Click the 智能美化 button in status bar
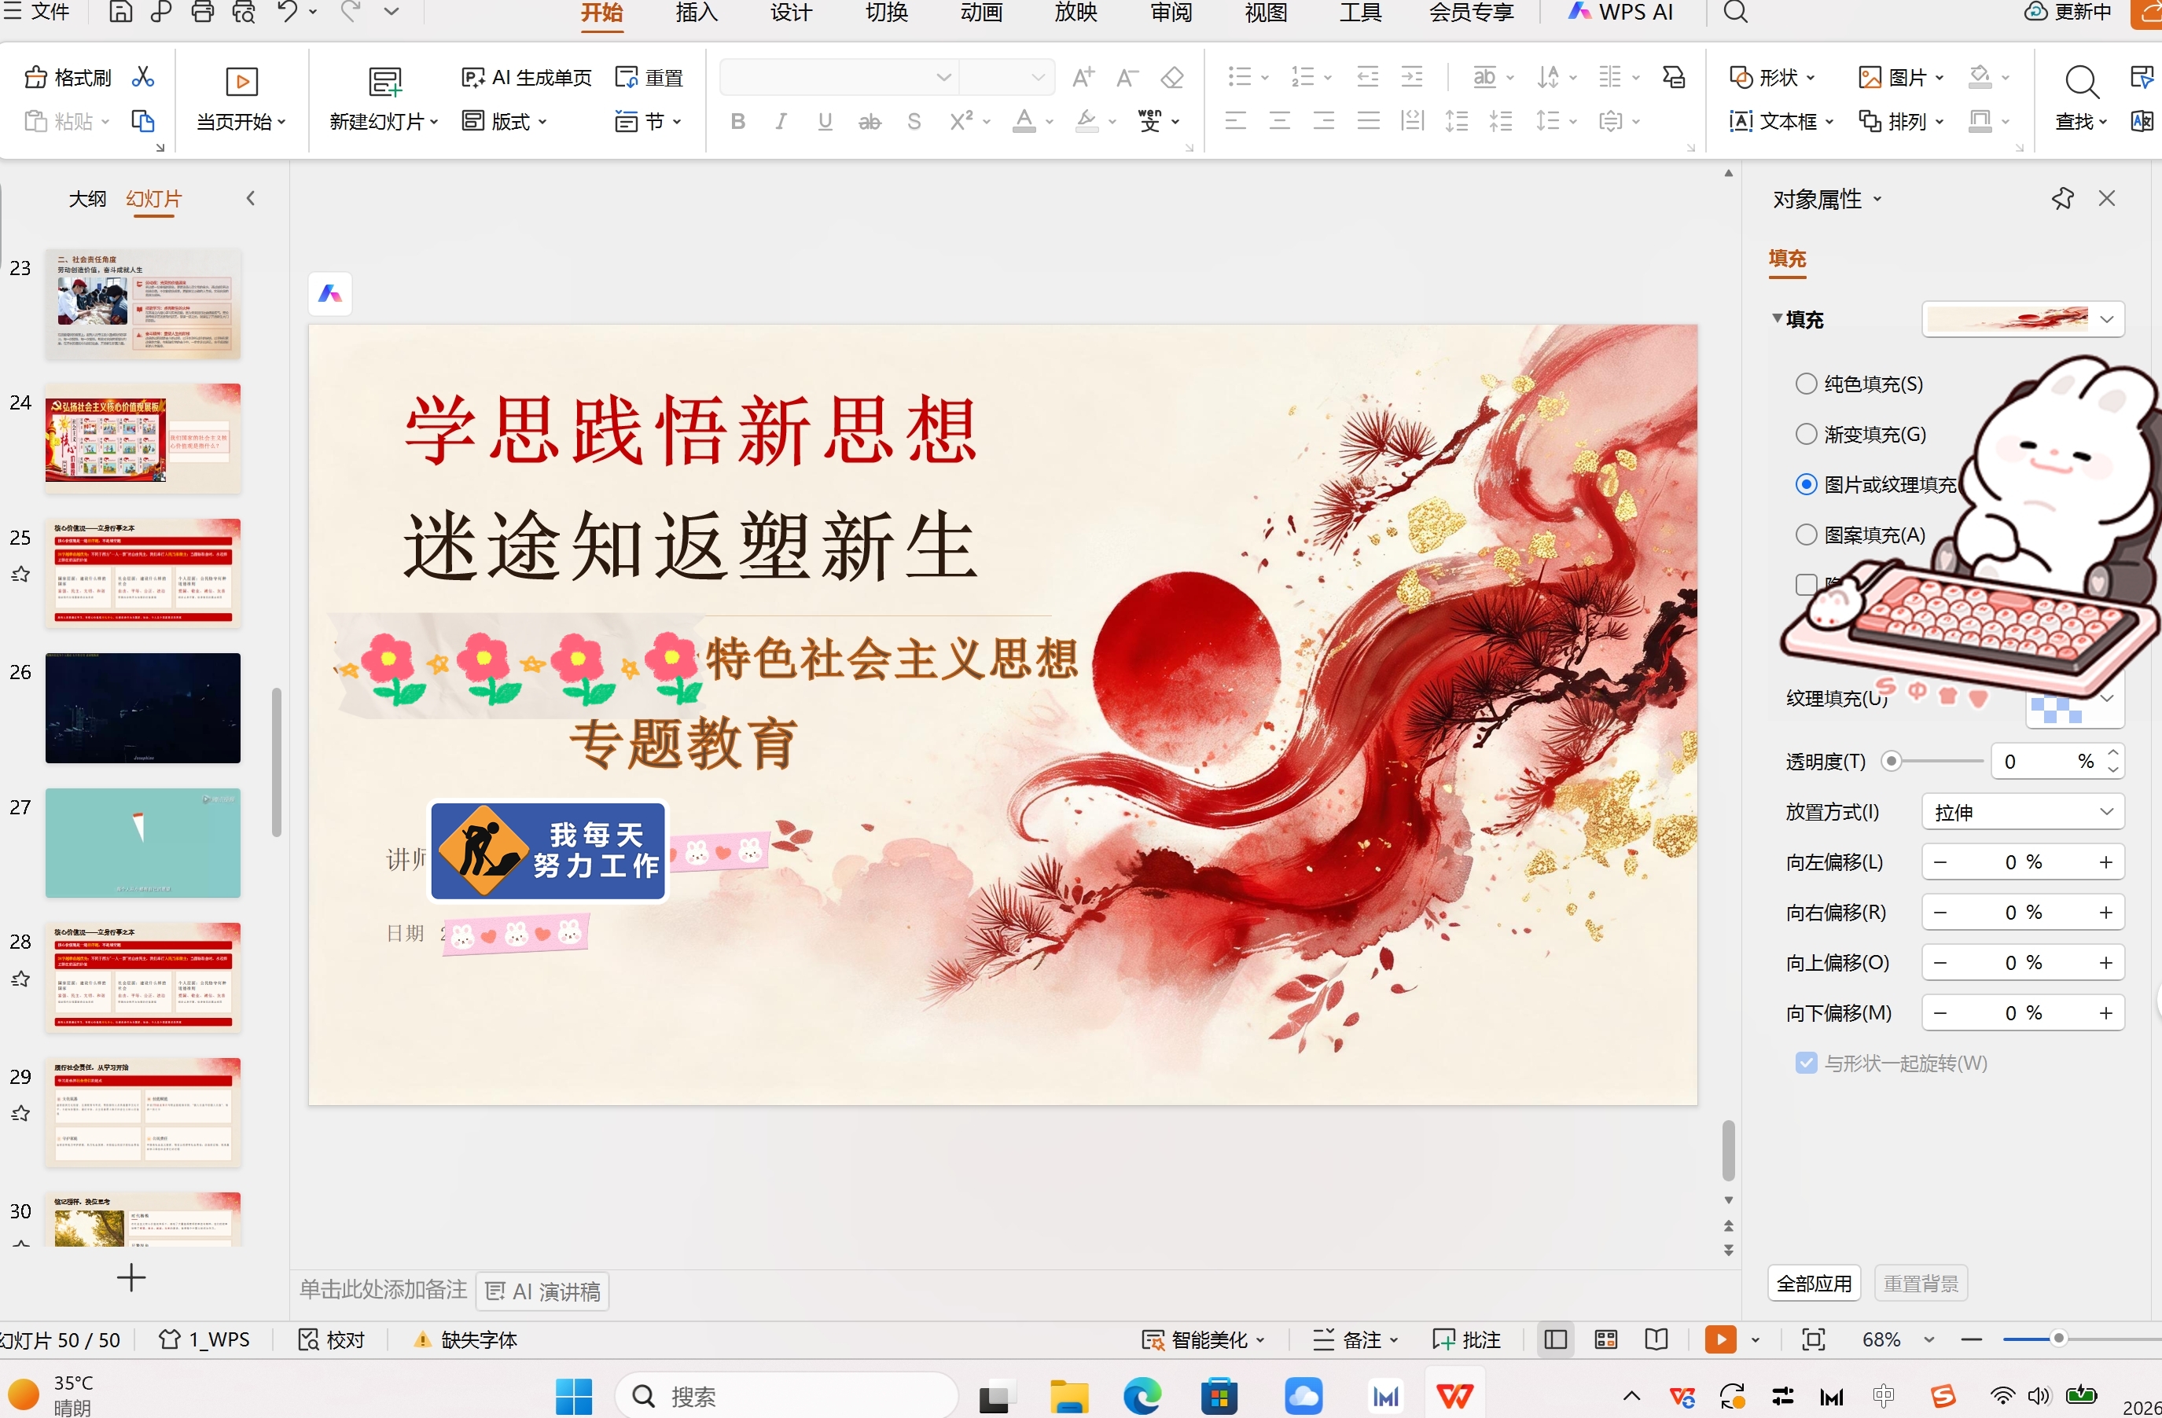This screenshot has width=2162, height=1418. 1203,1339
